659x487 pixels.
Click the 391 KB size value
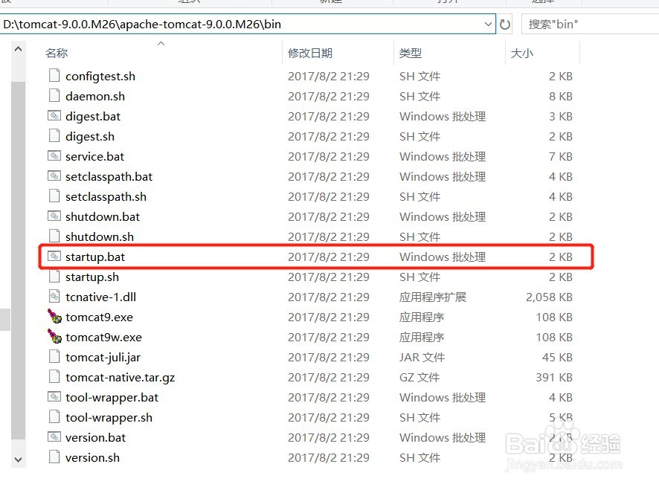point(554,377)
